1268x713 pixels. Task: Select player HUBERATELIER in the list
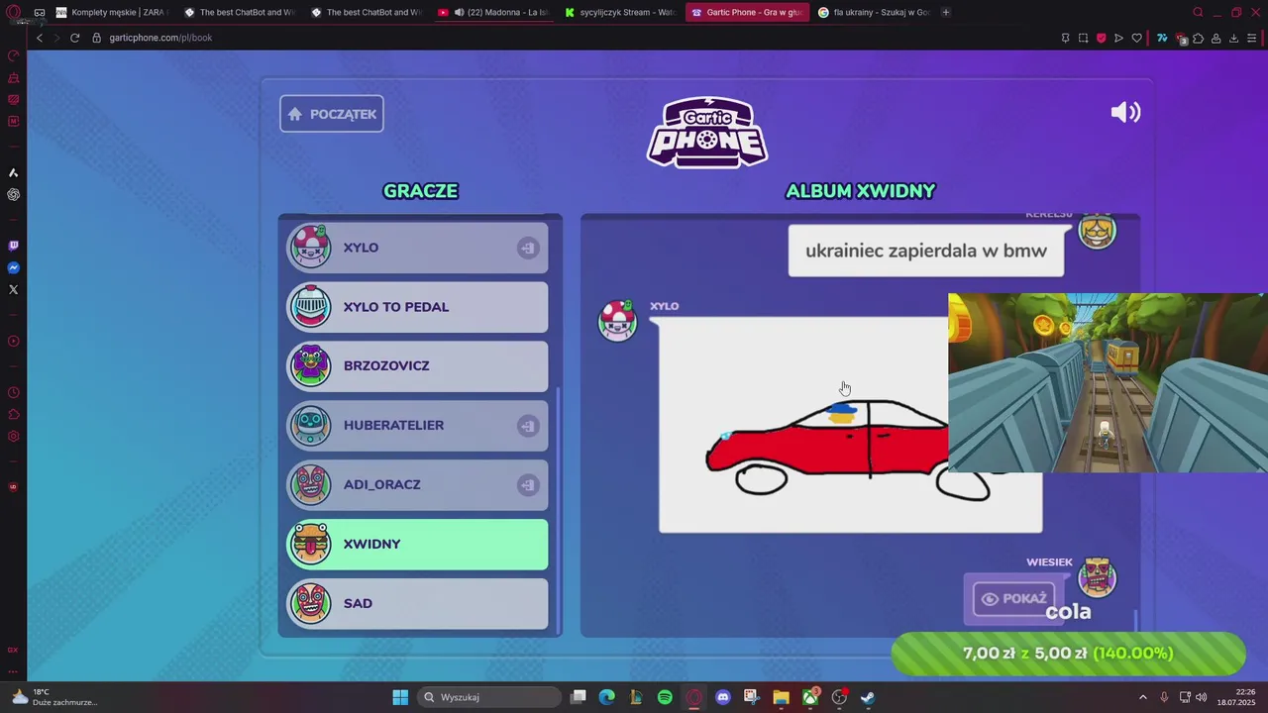point(417,426)
